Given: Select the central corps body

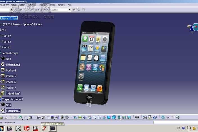Looking at the screenshot, I should [x=10, y=53].
